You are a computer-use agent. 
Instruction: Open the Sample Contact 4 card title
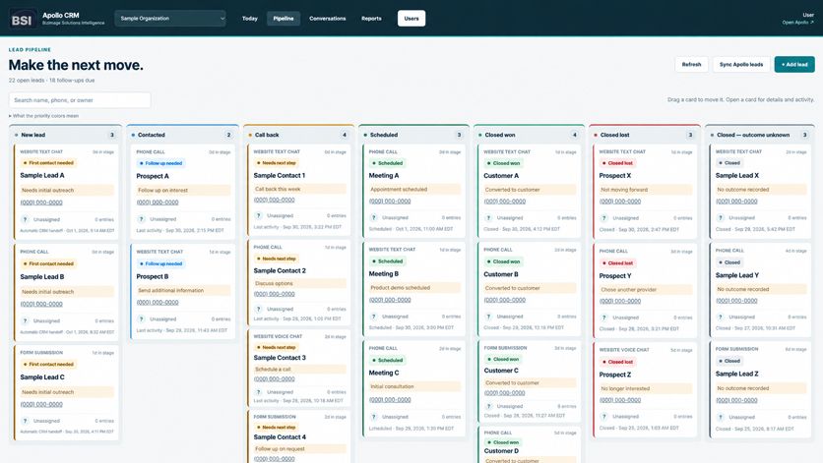tap(280, 437)
